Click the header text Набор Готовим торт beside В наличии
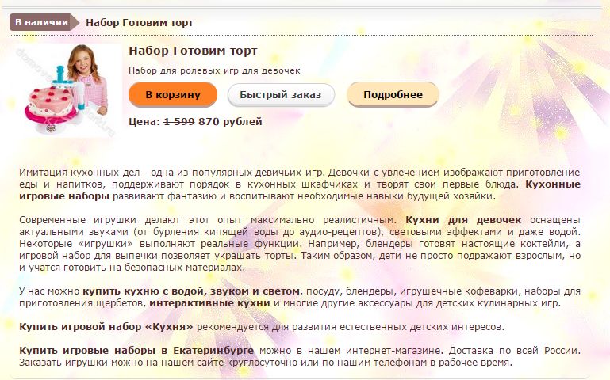This screenshot has width=610, height=380. click(x=140, y=22)
